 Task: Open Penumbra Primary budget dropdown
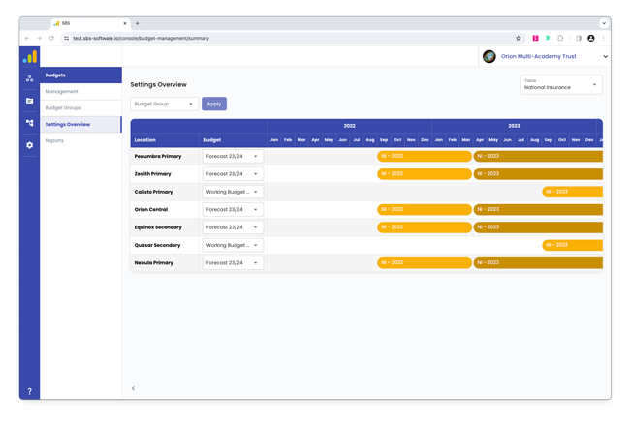(x=232, y=157)
